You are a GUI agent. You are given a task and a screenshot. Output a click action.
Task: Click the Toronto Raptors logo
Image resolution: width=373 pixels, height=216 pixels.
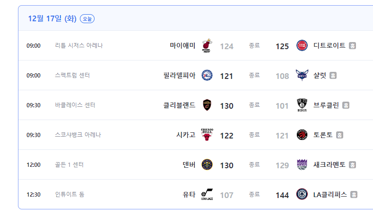[302, 135]
